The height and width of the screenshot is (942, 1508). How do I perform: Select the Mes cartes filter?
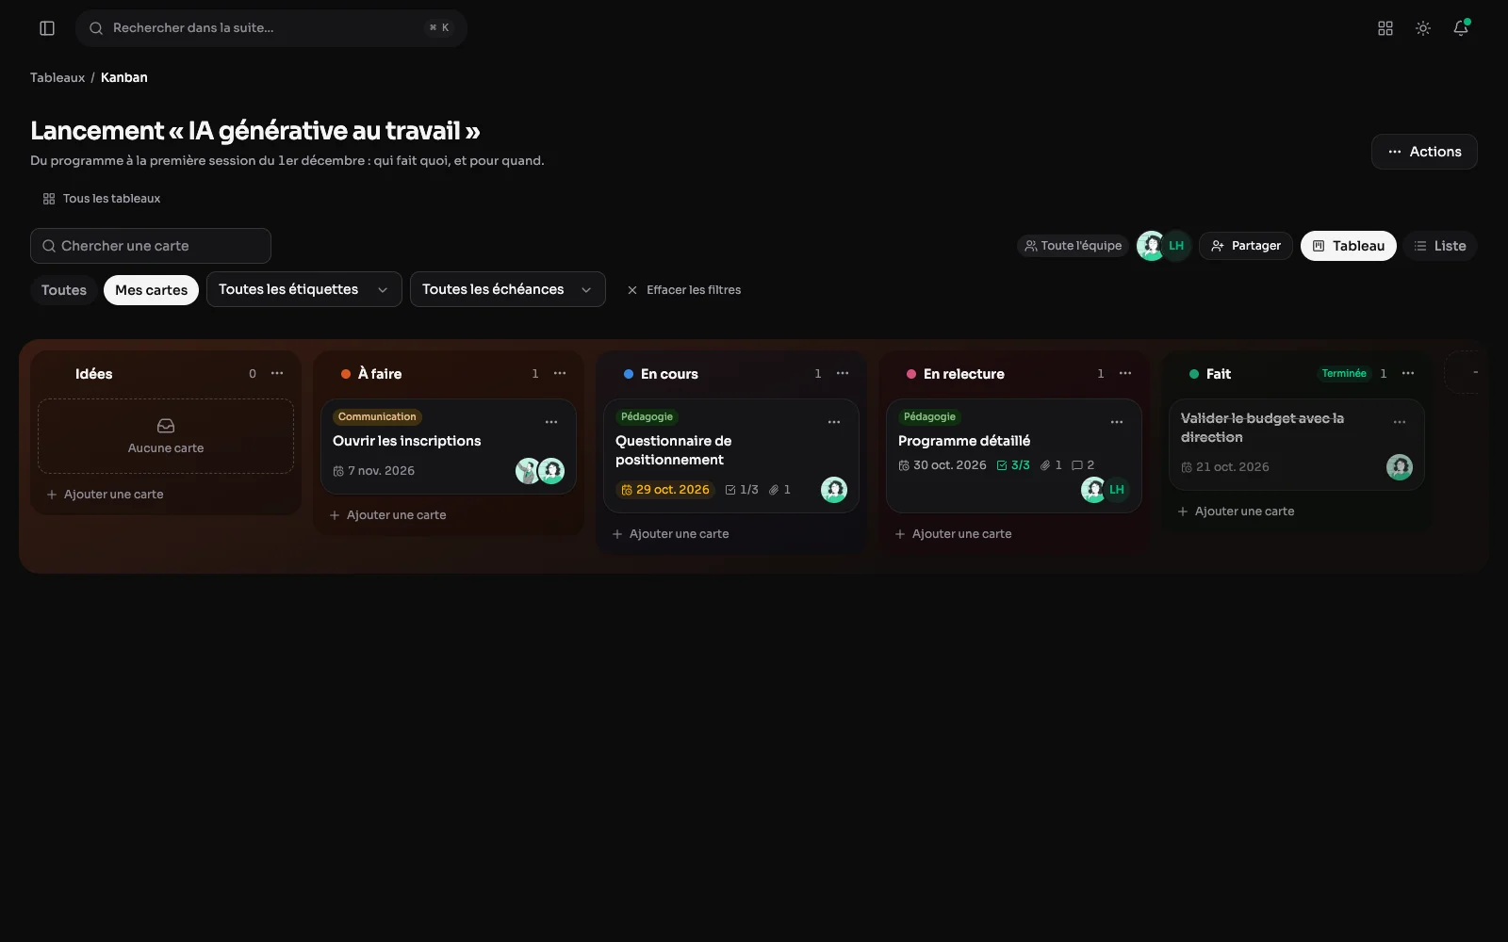[152, 290]
